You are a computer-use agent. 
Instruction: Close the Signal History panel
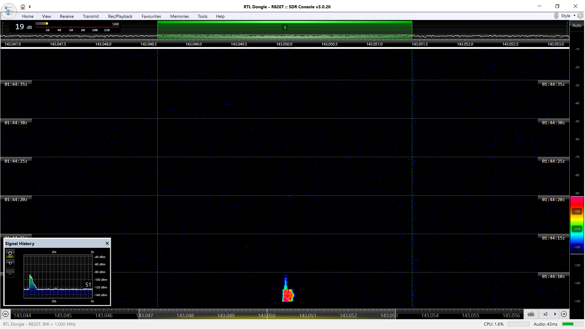pyautogui.click(x=107, y=243)
